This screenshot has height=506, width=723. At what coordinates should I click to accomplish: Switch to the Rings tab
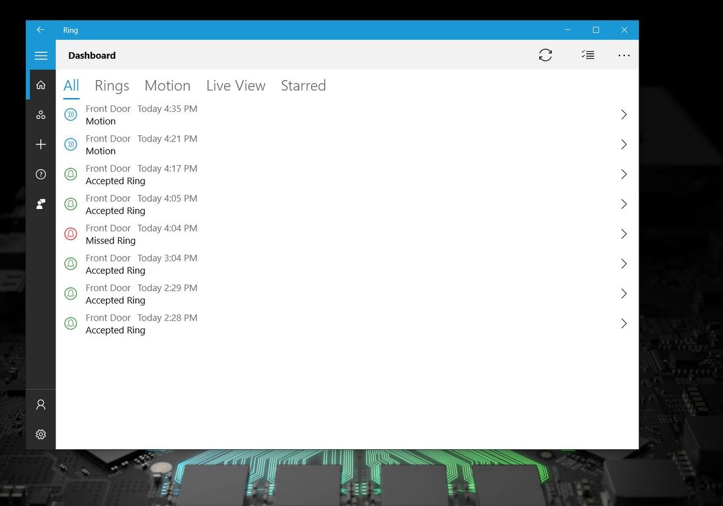pyautogui.click(x=112, y=86)
